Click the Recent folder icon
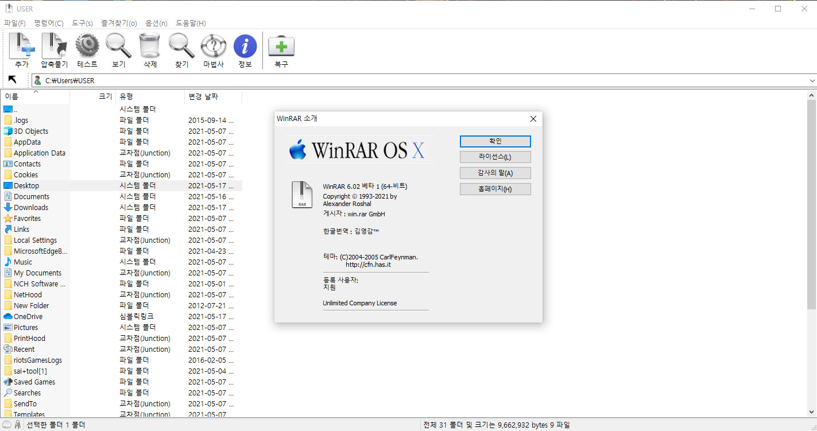This screenshot has height=431, width=817. (x=8, y=349)
